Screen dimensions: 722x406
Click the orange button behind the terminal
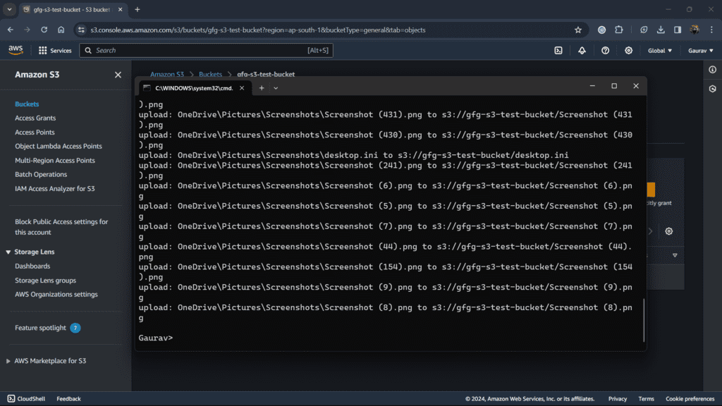pyautogui.click(x=651, y=190)
